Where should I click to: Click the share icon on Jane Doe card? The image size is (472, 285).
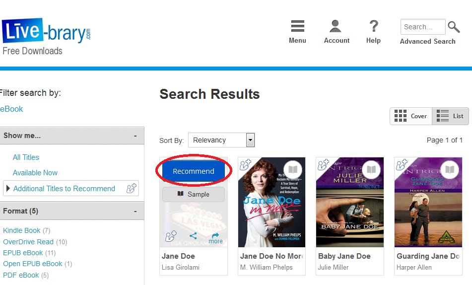point(193,236)
